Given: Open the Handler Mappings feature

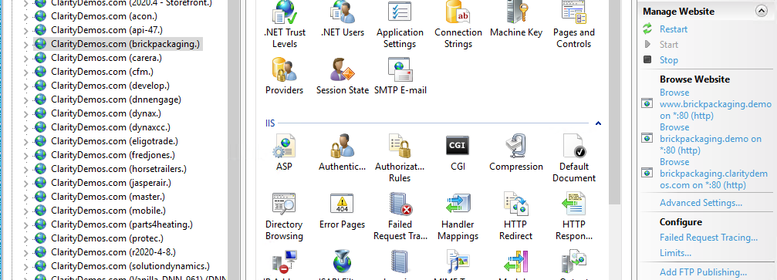Looking at the screenshot, I should (x=458, y=216).
